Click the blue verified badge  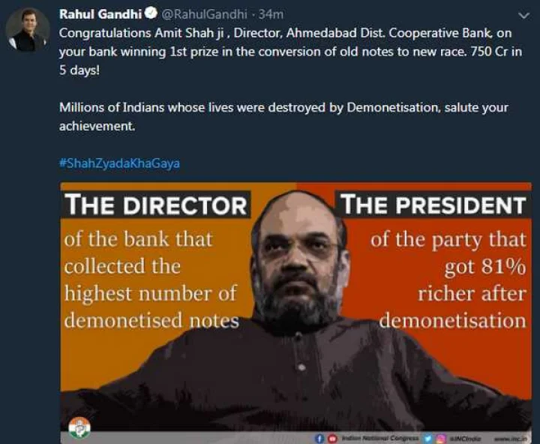point(151,13)
